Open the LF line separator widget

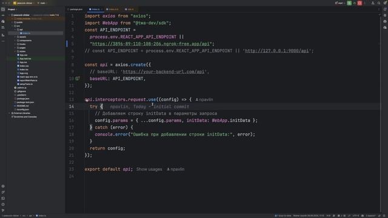pyautogui.click(x=349, y=216)
